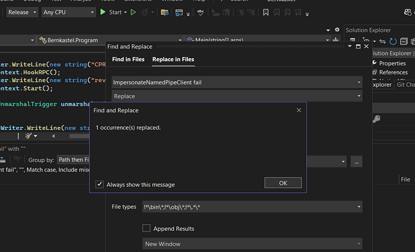This screenshot has height=252, width=415.
Task: Open the Any CPU platform dropdown
Action: pyautogui.click(x=69, y=12)
